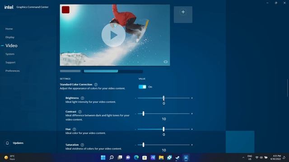Open taskbar Search

coord(112,157)
